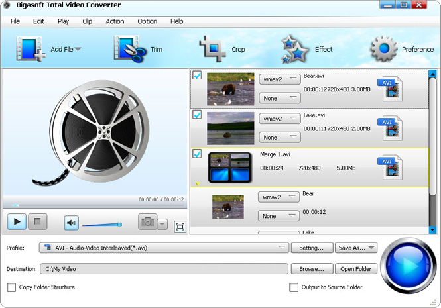Click AVI format icon for Bear.avi
Image resolution: width=441 pixels, height=308 pixels.
[391, 89]
